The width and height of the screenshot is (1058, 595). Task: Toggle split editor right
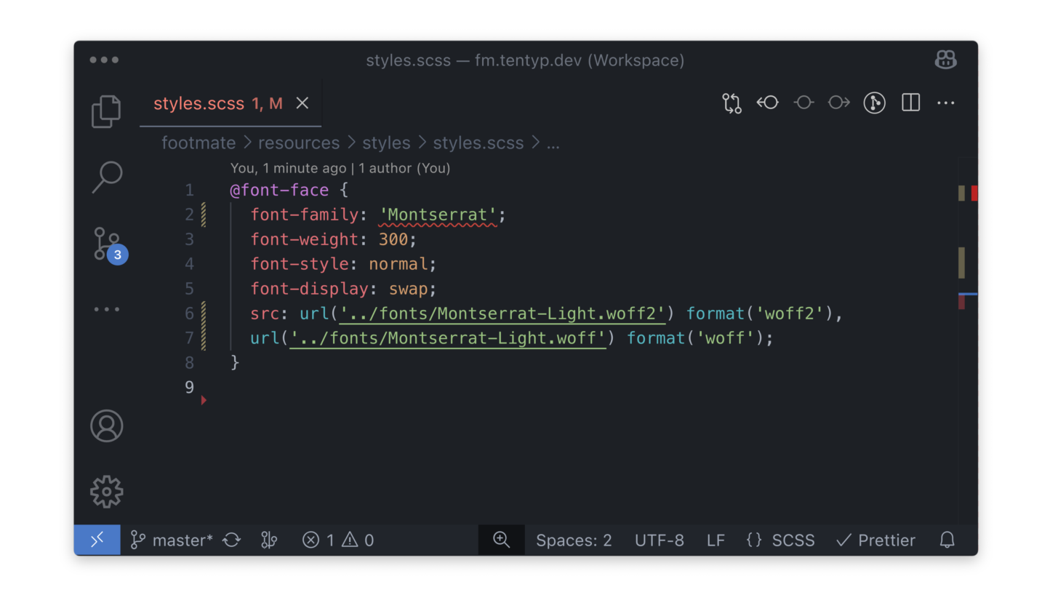tap(910, 103)
